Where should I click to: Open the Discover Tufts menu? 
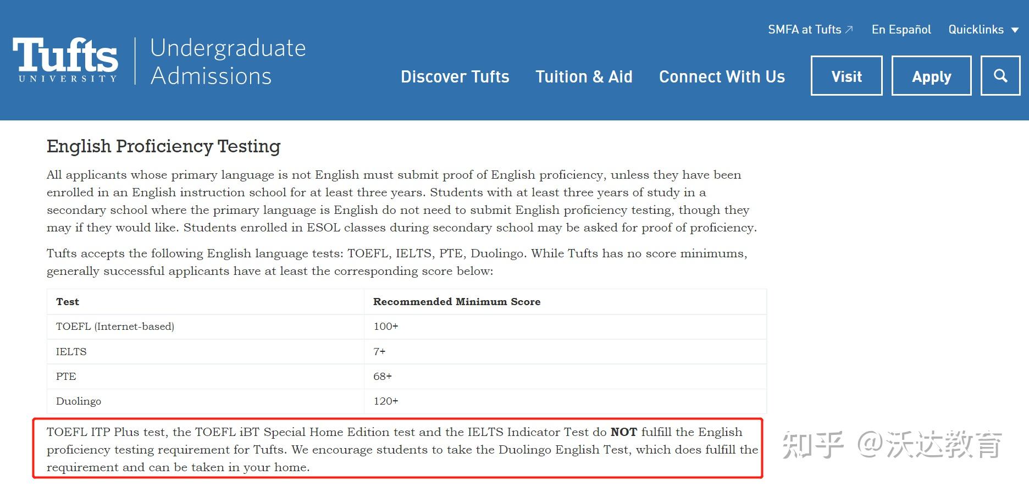(455, 76)
